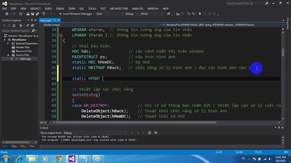This screenshot has height=163, width=291.
Task: Toggle word wrap icon in Output panel
Action: point(156,133)
